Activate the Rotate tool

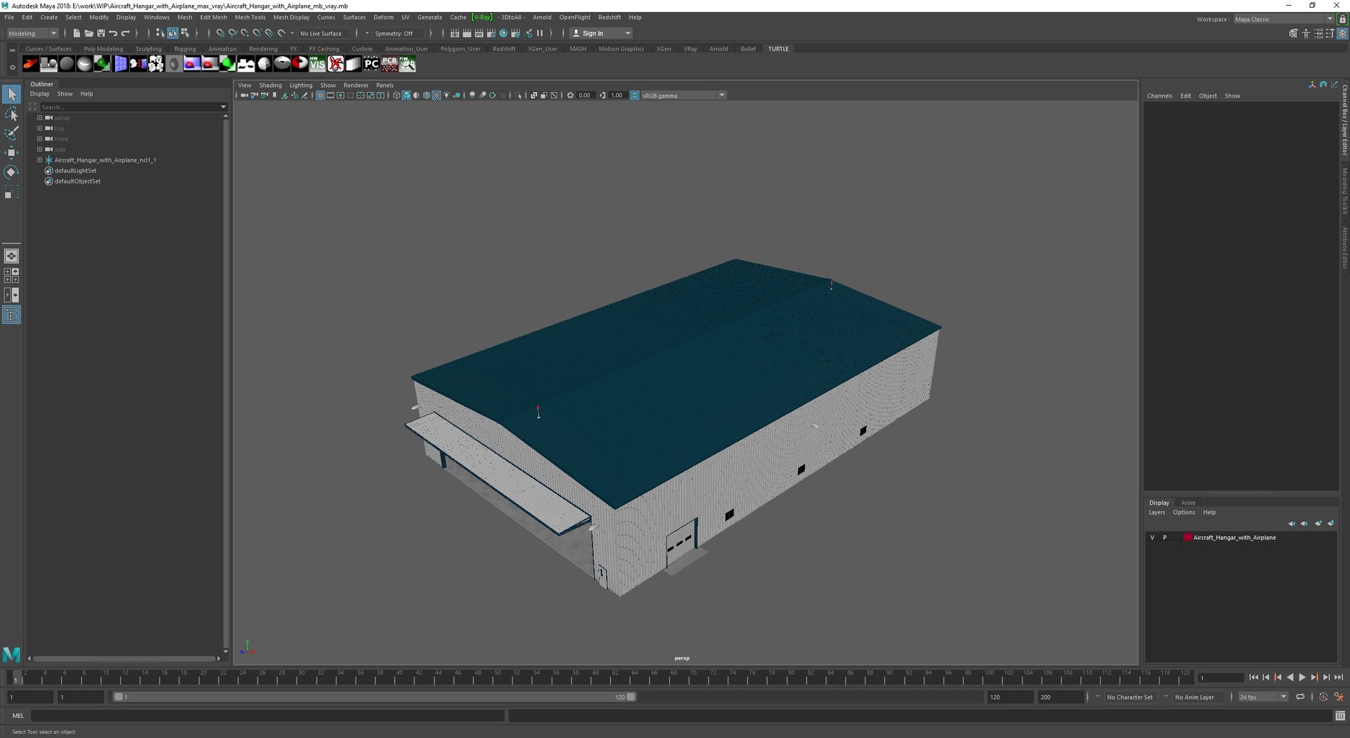[11, 172]
